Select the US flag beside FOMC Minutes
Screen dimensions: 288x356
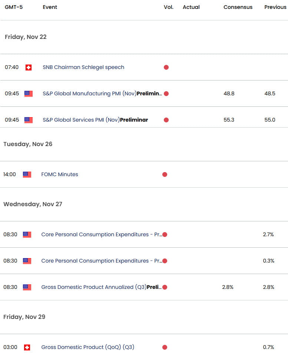pyautogui.click(x=27, y=174)
